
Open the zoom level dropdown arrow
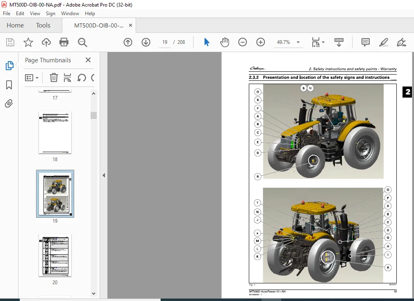coord(298,42)
